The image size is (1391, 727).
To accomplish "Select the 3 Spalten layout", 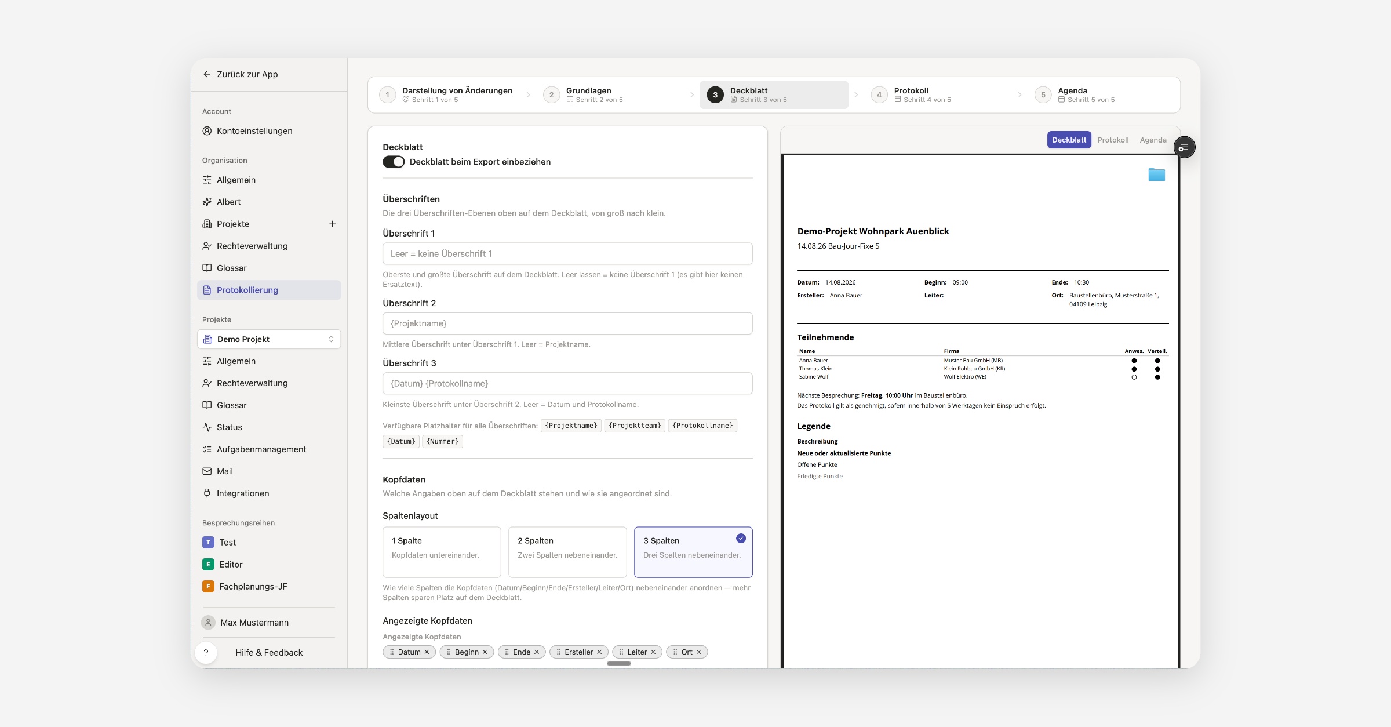I will coord(693,552).
